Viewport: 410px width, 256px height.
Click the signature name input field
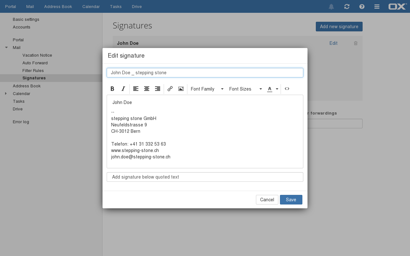coord(205,73)
